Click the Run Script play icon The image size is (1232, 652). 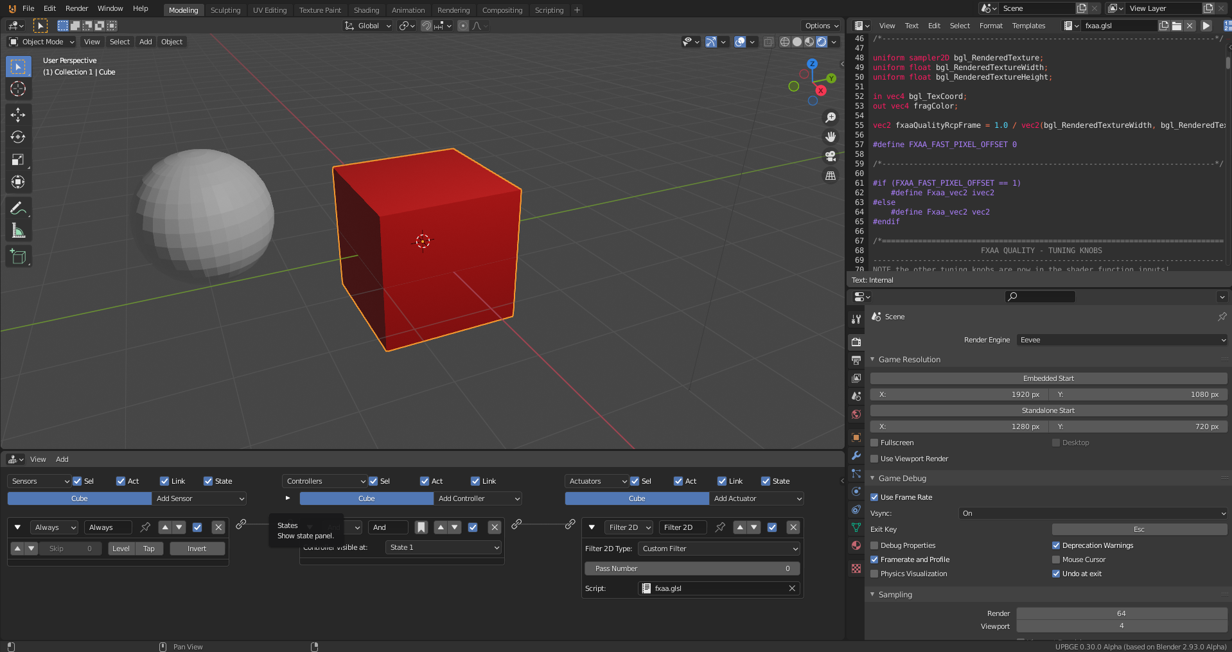tap(1206, 26)
